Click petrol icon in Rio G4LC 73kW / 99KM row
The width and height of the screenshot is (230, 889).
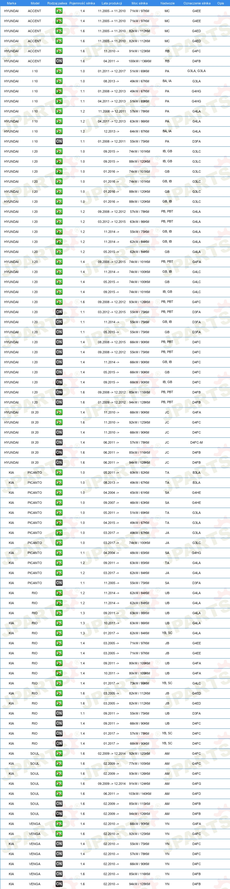click(x=59, y=683)
